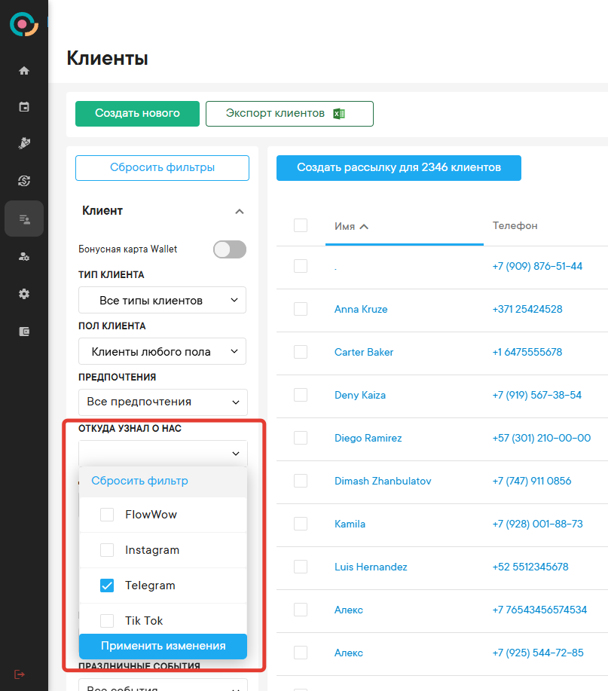The image size is (608, 691).
Task: Click Сбросить фильтры button
Action: (x=162, y=168)
